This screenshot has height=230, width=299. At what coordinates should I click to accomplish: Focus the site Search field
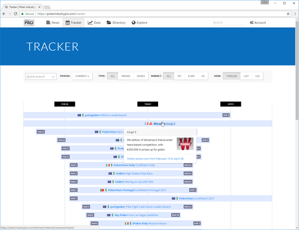pos(228,23)
